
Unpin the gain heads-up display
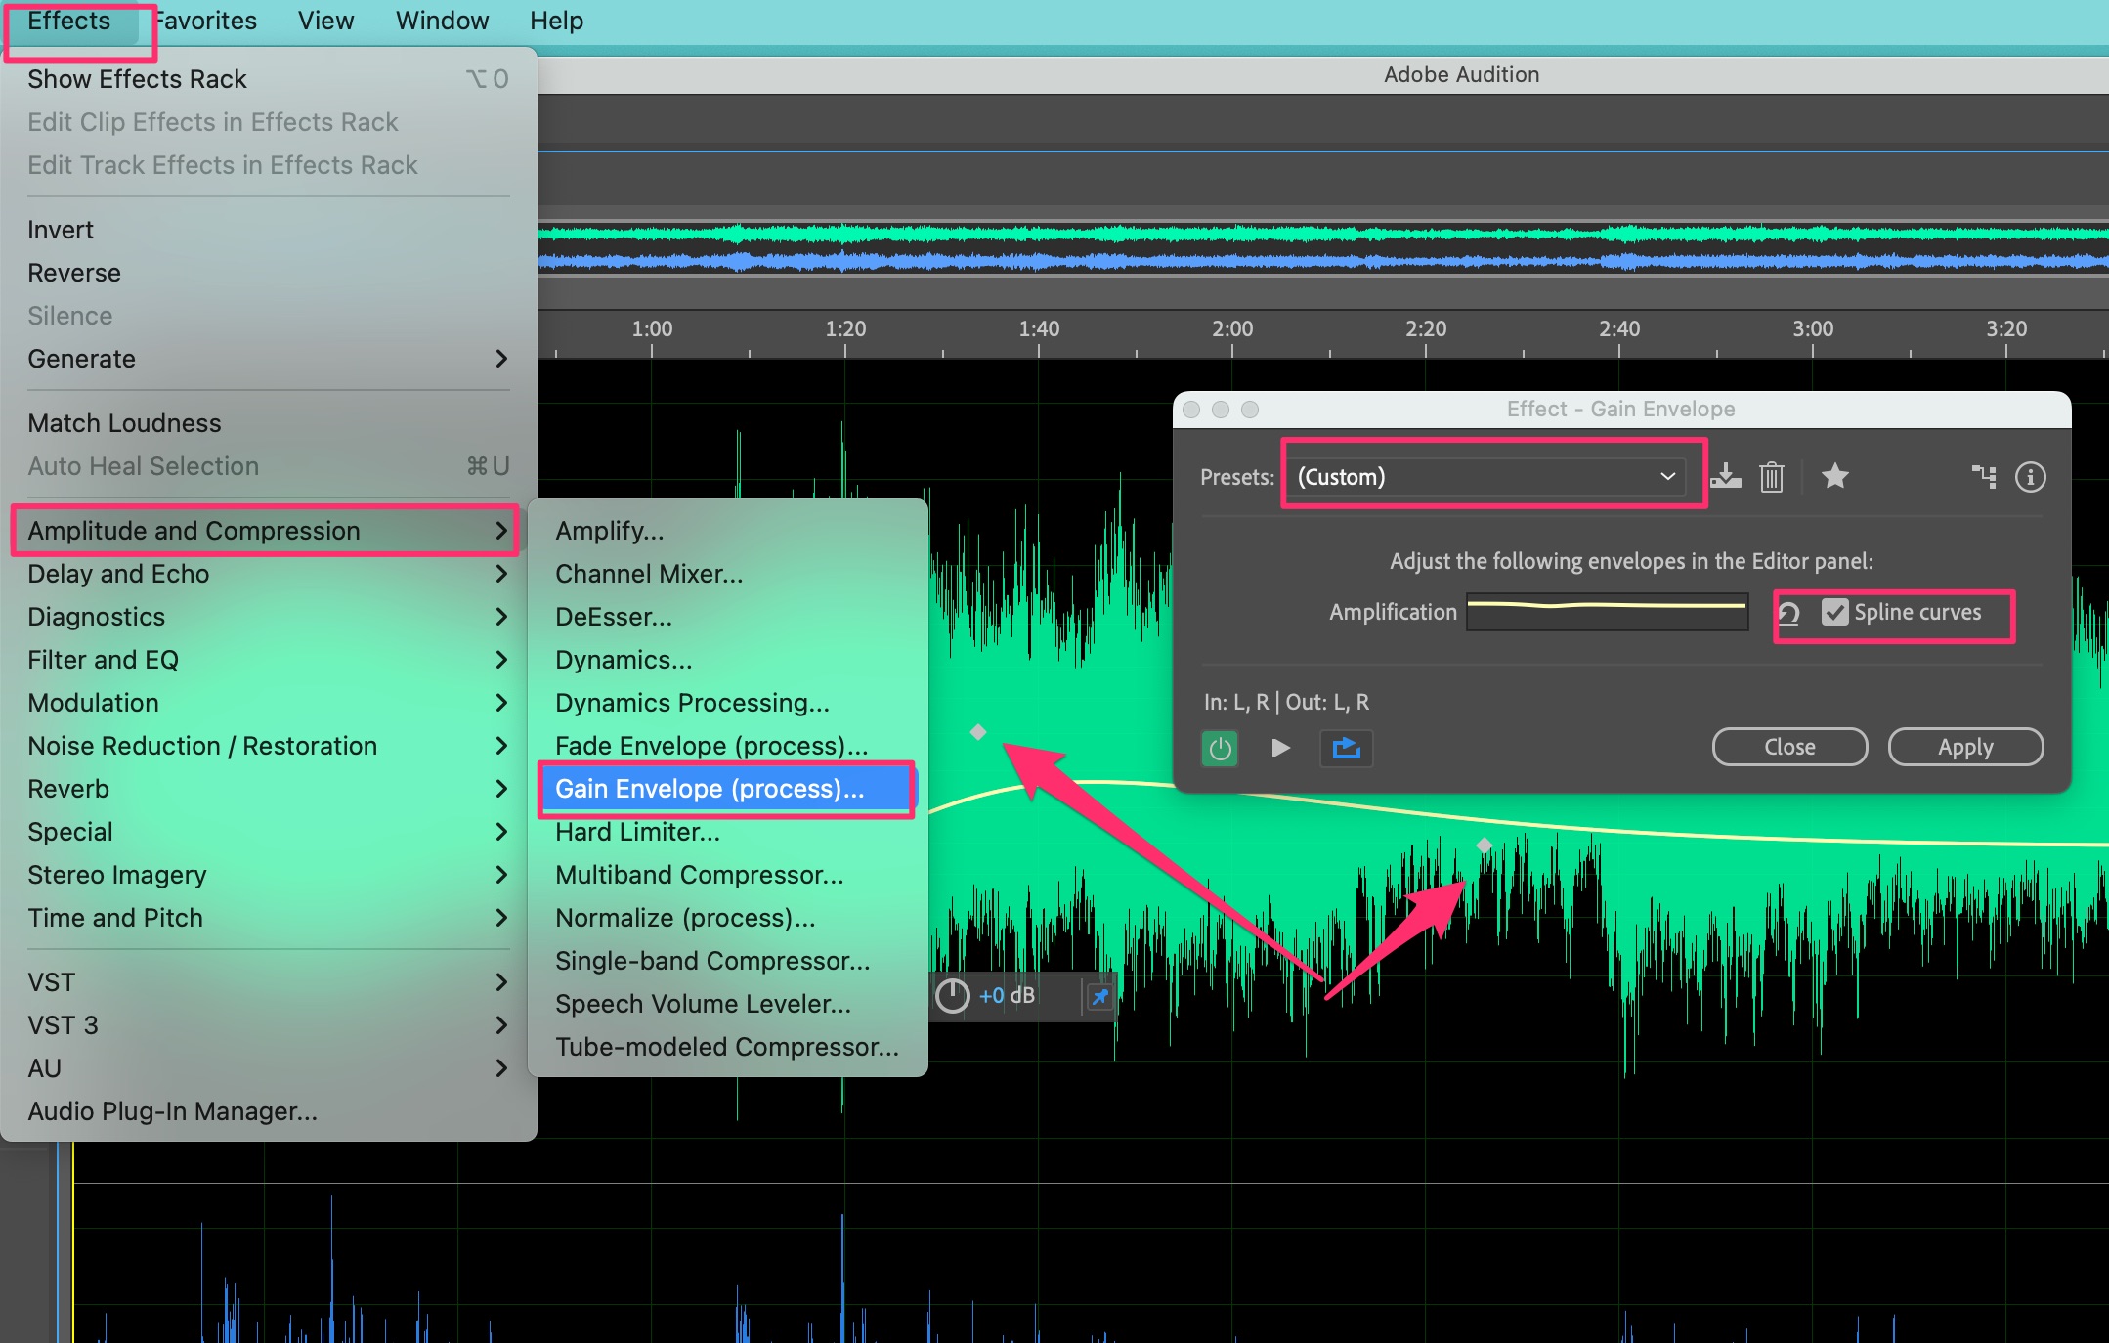(1099, 996)
